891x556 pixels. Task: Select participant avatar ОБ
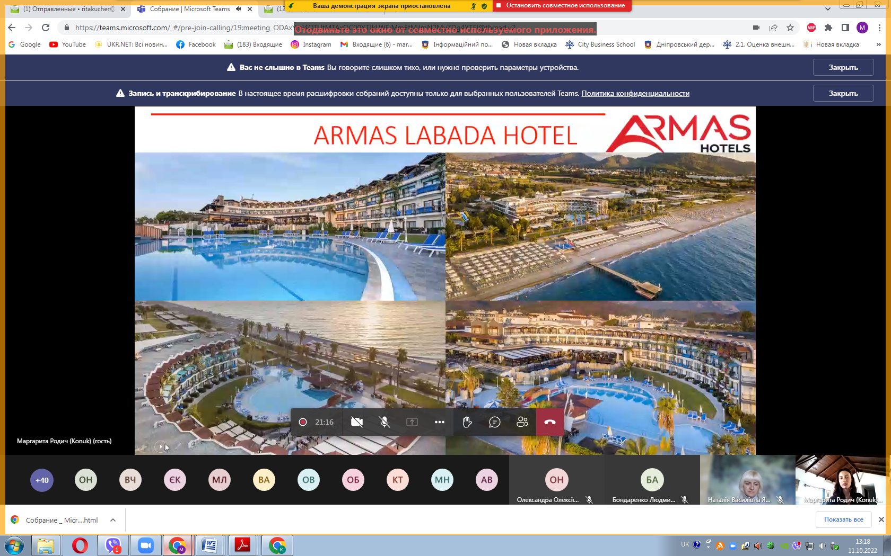(353, 480)
